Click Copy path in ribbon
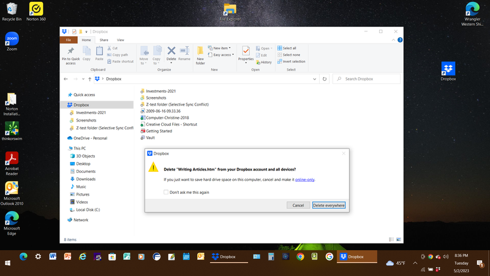The width and height of the screenshot is (490, 276). (x=118, y=55)
